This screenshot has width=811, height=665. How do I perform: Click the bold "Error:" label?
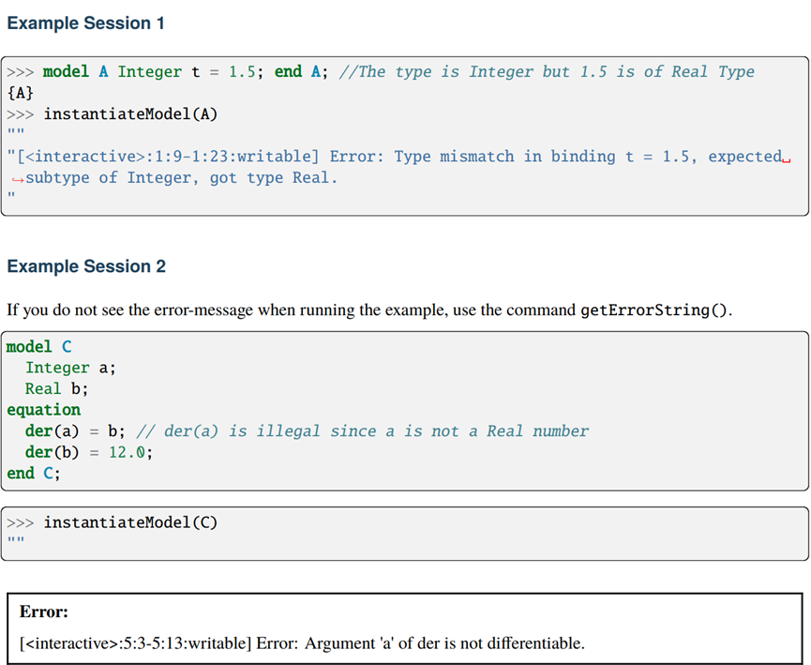(44, 612)
